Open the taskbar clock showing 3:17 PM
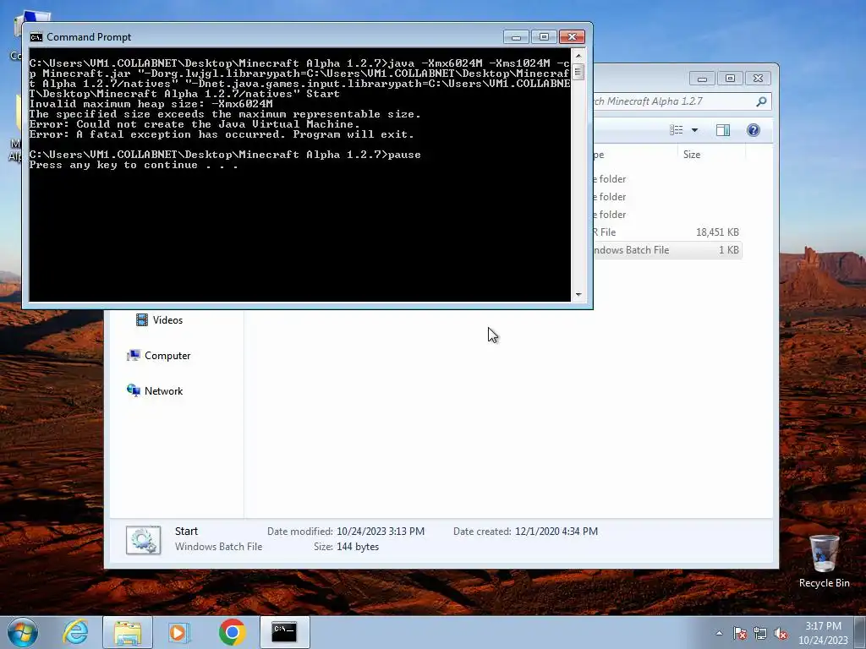866x649 pixels. point(823,633)
